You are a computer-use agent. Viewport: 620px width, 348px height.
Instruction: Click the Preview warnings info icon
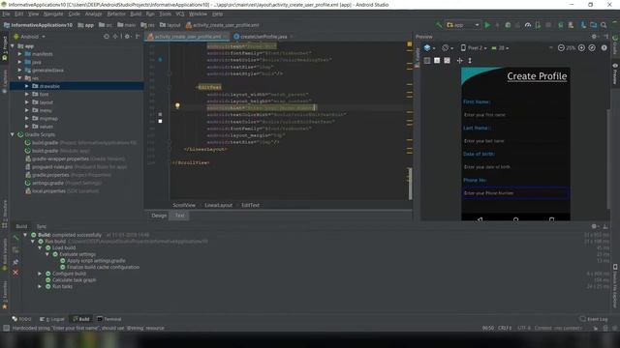click(604, 47)
